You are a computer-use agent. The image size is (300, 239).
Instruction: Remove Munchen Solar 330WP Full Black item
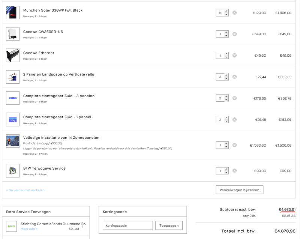(234, 13)
